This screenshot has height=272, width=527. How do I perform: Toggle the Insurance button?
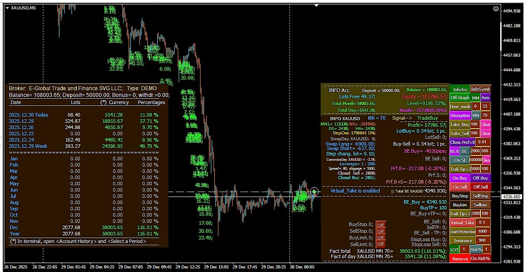pyautogui.click(x=462, y=240)
